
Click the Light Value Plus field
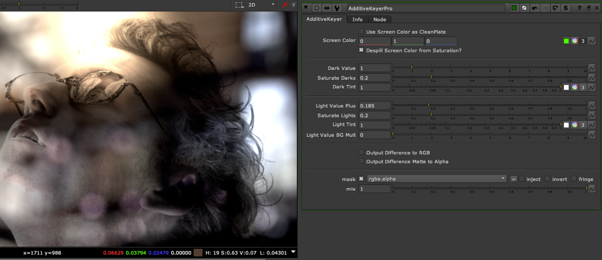click(x=375, y=106)
